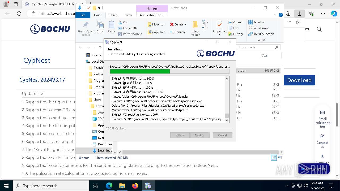Image resolution: width=340 pixels, height=191 pixels.
Task: Switch to large thumbnails view icon
Action: coord(279,158)
